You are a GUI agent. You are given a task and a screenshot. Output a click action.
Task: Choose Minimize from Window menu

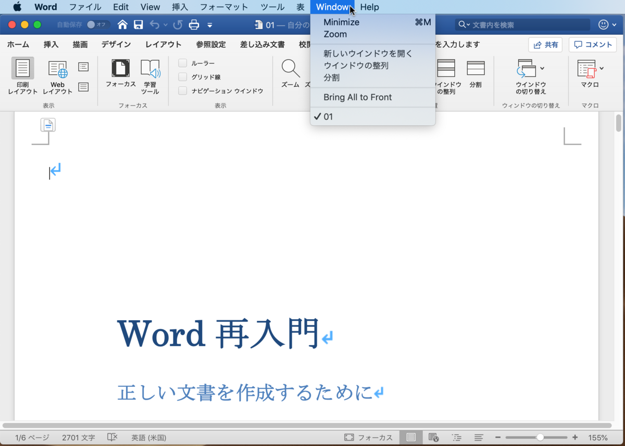click(373, 22)
